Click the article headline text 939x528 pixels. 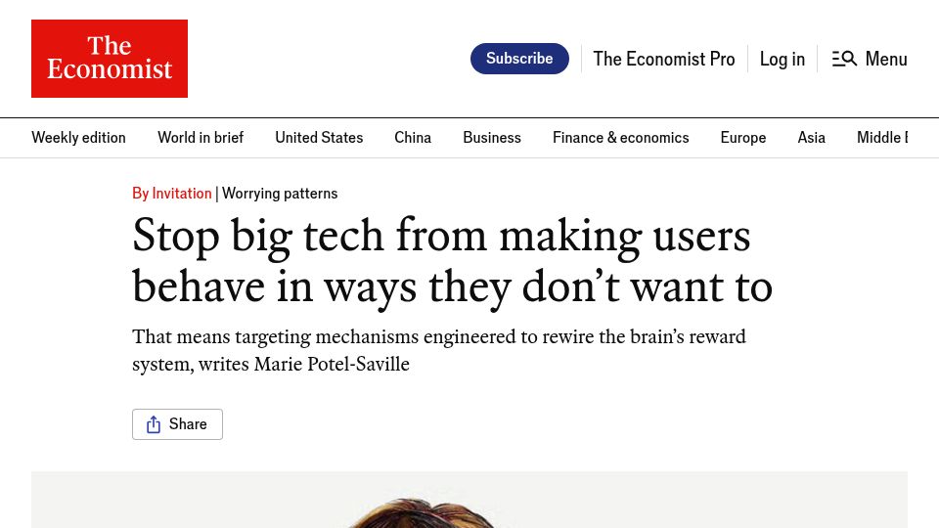tap(452, 262)
